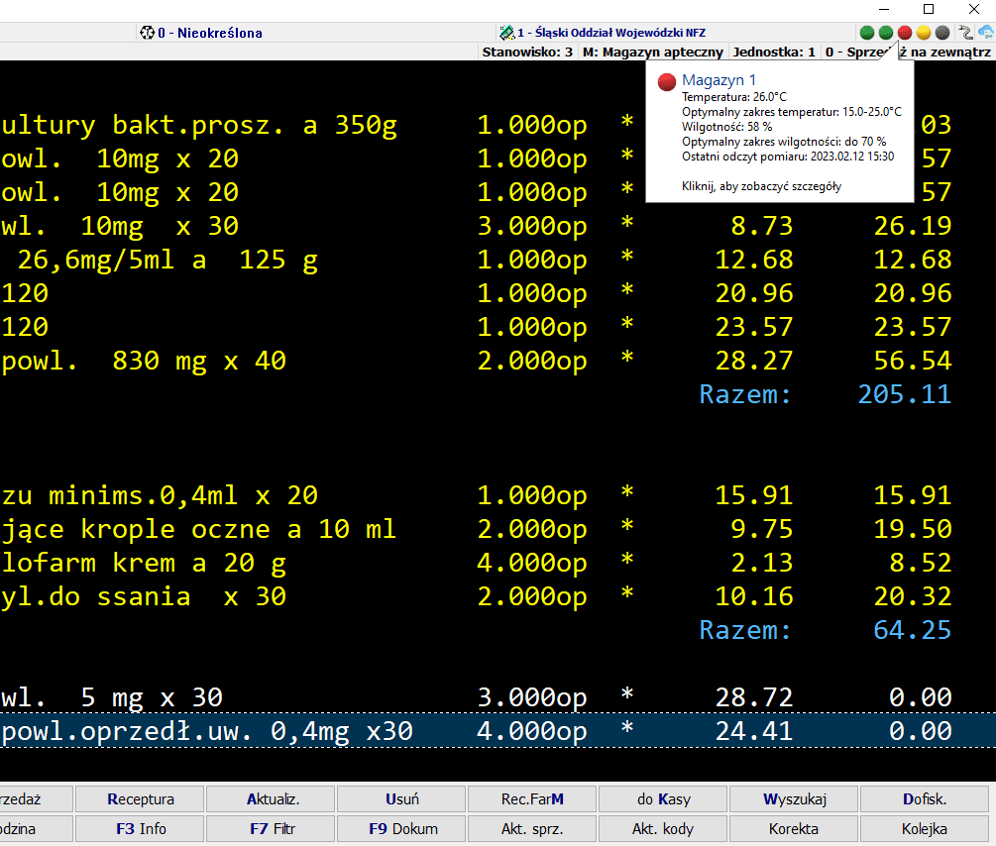Image resolution: width=996 pixels, height=846 pixels.
Task: Click the value 26.19
Action: click(913, 226)
